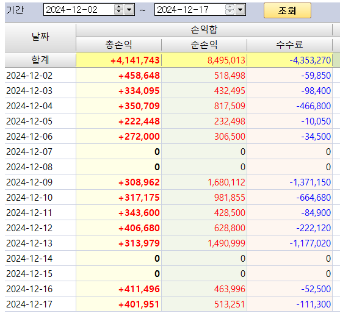This screenshot has width=340, height=316.
Task: Select the 수수료 column header
Action: click(289, 45)
